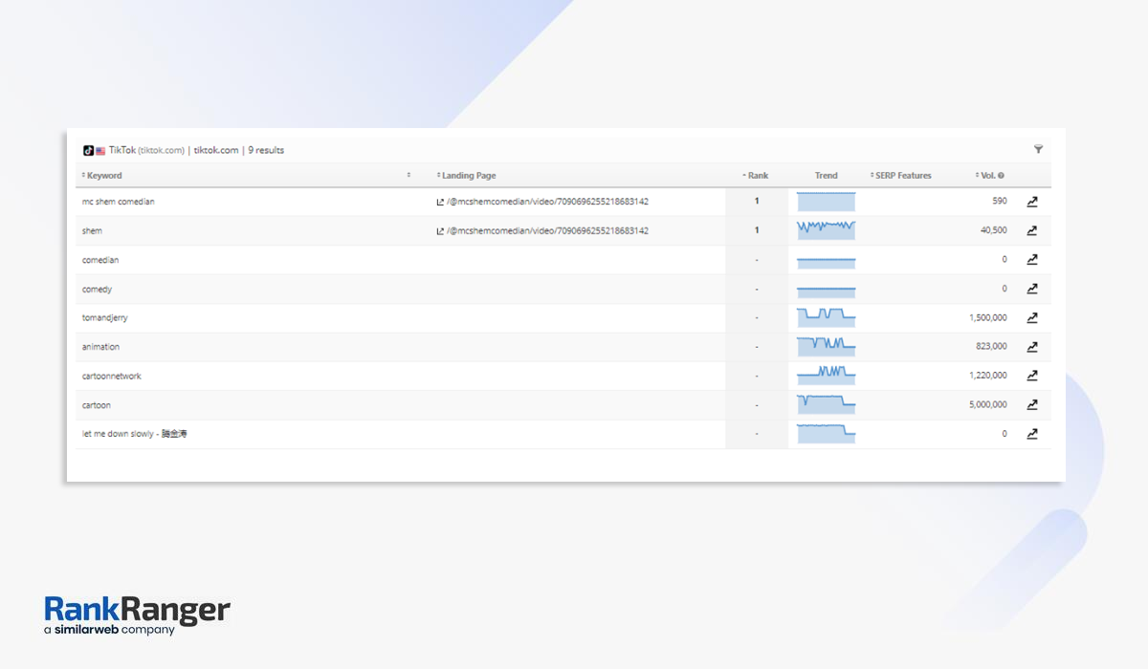The image size is (1148, 669).
Task: Click the trend sparkline for shem
Action: 827,230
